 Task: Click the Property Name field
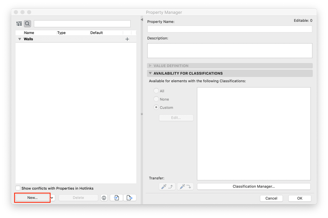click(230, 29)
